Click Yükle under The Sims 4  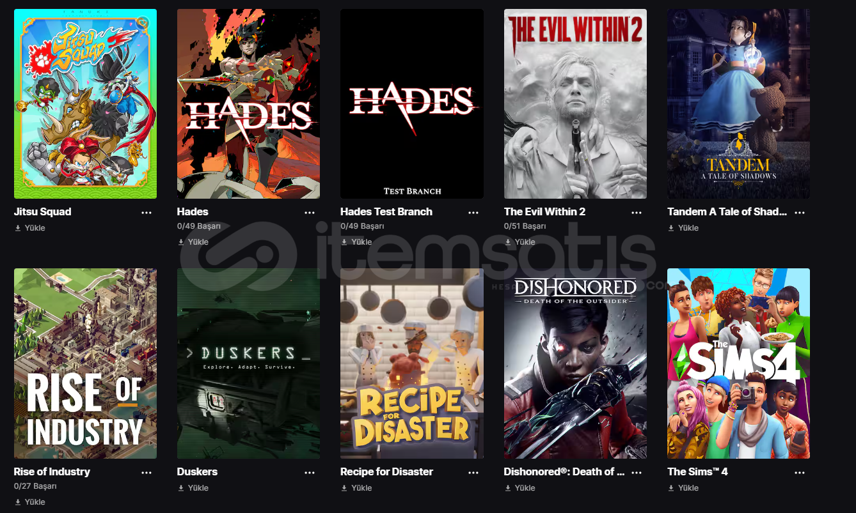tap(683, 488)
